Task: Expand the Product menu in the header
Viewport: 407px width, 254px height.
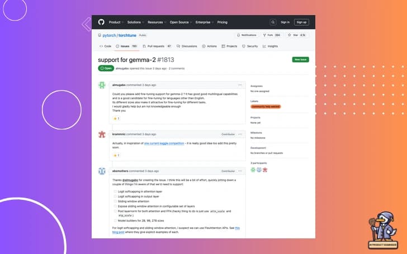Action: click(116, 22)
